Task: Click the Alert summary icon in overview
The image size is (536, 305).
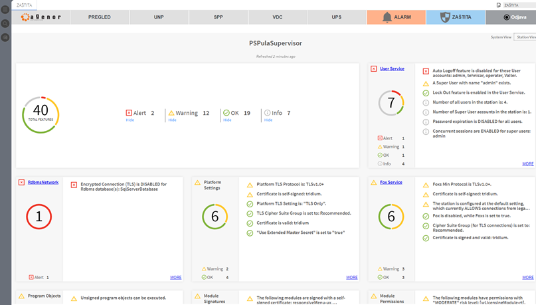Action: 129,113
